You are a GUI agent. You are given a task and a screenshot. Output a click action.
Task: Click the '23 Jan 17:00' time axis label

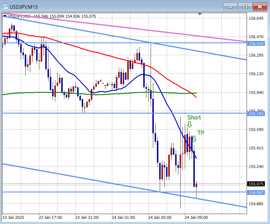pyautogui.click(x=50, y=217)
